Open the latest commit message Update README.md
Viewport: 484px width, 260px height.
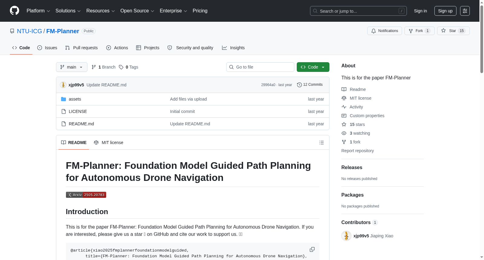pyautogui.click(x=106, y=85)
